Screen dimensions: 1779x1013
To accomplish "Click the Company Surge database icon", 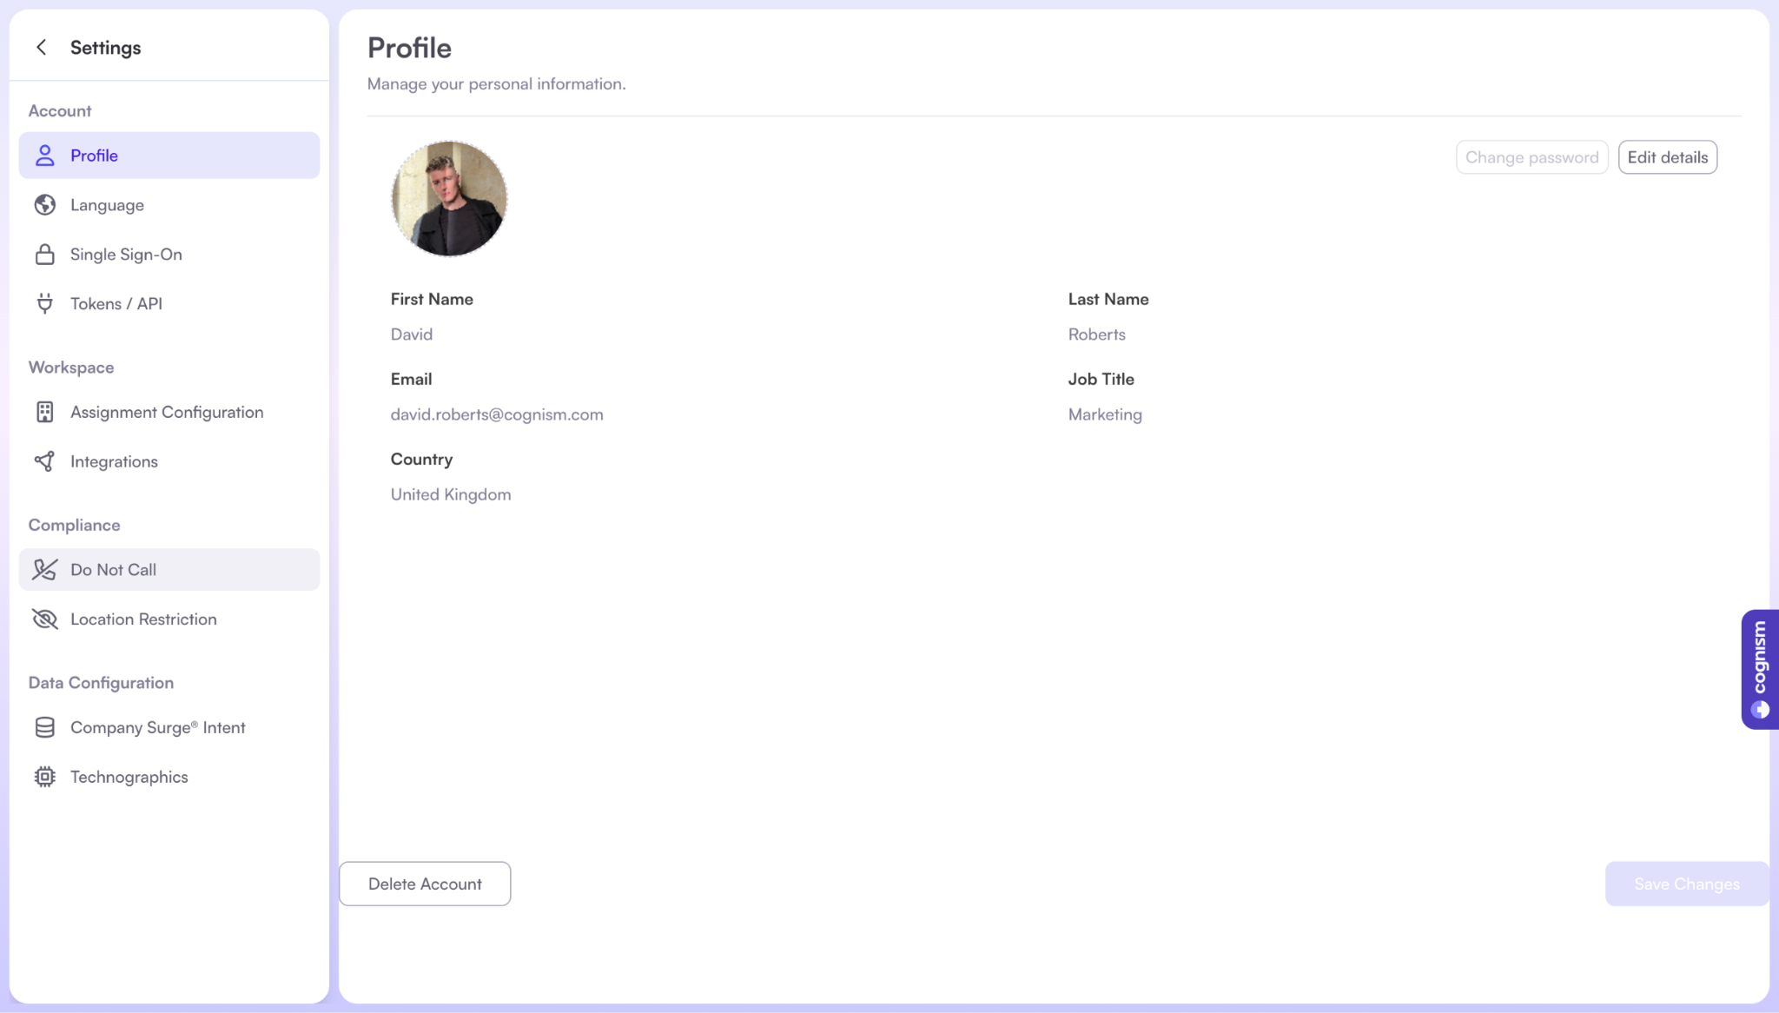I will click(x=44, y=727).
